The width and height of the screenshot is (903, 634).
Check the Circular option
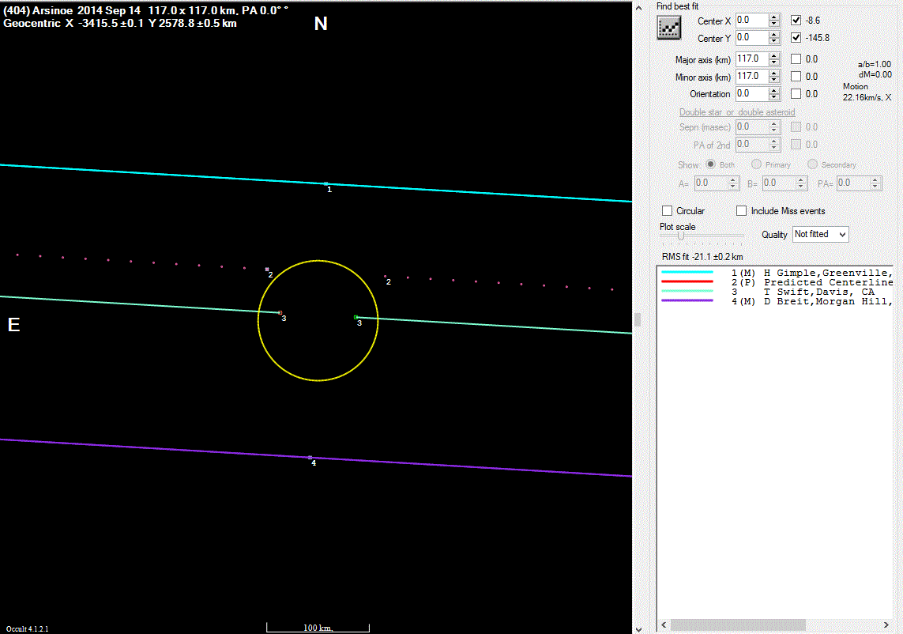667,211
